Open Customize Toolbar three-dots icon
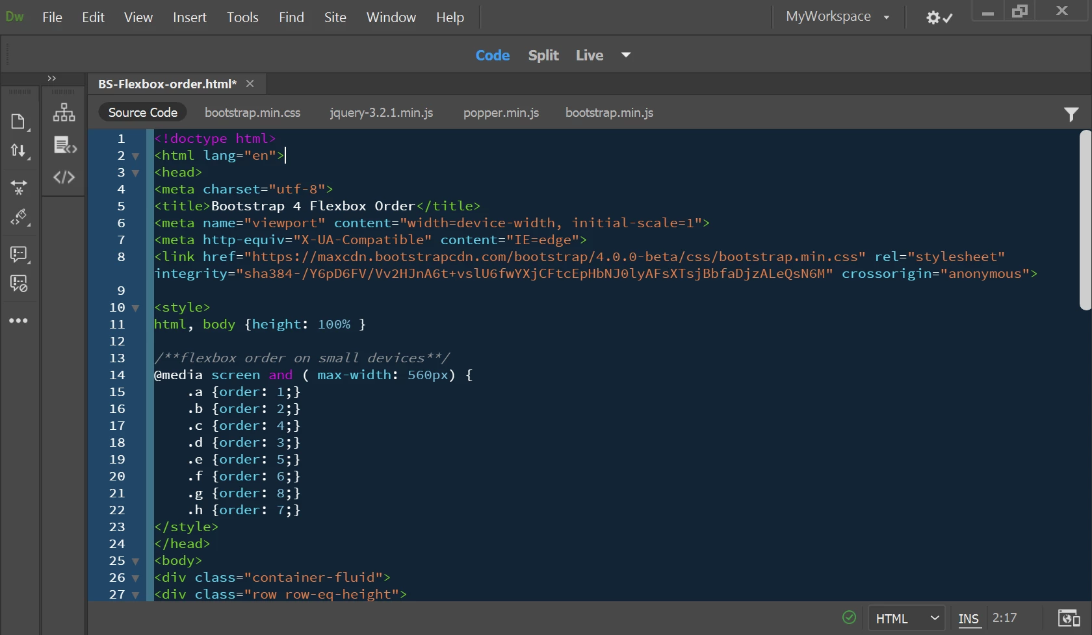The width and height of the screenshot is (1092, 635). tap(18, 321)
